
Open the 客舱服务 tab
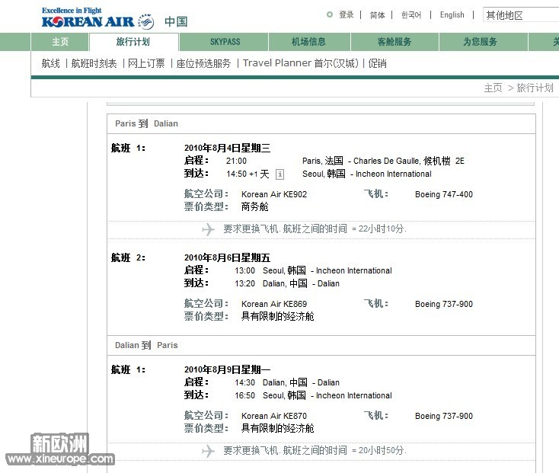[x=394, y=42]
